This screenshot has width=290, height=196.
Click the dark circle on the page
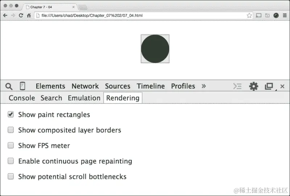[155, 49]
